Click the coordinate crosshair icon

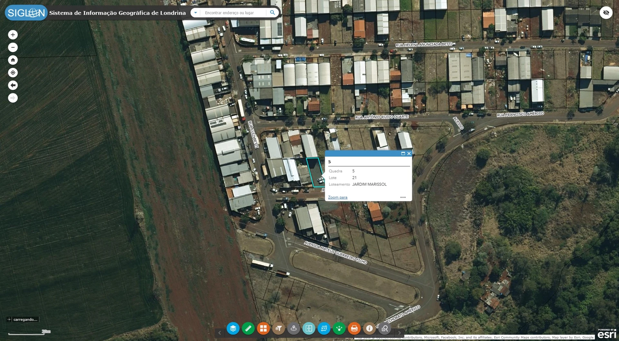point(9,319)
